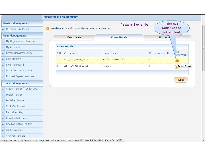Click arrow icon beside Blocked Department Users
The width and height of the screenshot is (205, 154).
[3, 77]
